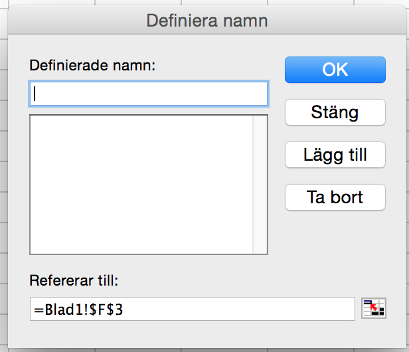Click the spreadsheet grid above the dialog

pos(207,3)
